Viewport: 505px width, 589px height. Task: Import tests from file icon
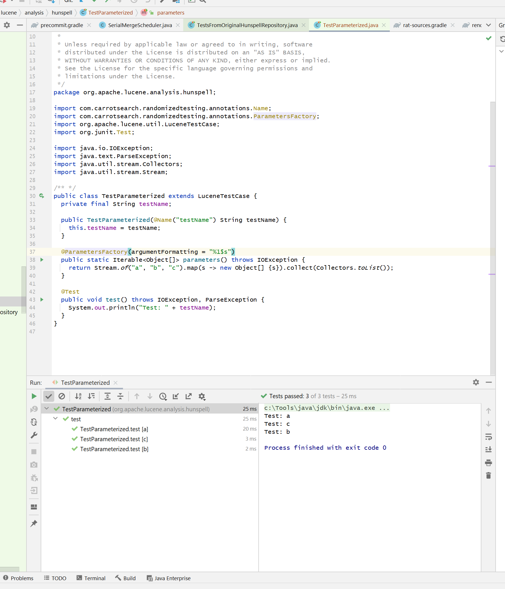click(x=176, y=396)
